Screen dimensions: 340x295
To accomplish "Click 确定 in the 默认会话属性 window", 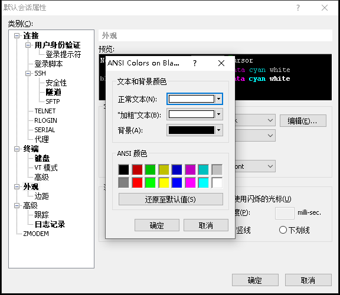I will 255,280.
